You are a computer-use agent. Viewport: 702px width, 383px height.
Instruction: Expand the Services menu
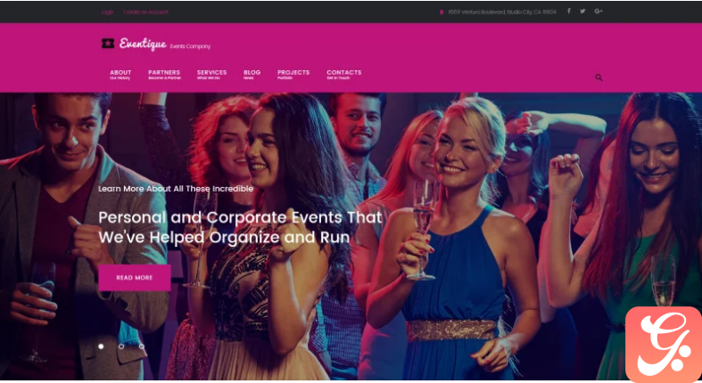[x=211, y=74]
